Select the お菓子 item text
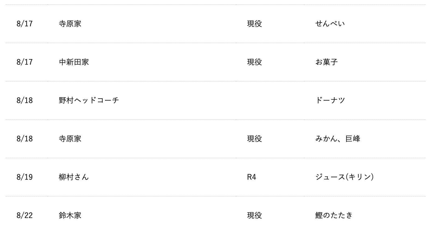 [326, 62]
